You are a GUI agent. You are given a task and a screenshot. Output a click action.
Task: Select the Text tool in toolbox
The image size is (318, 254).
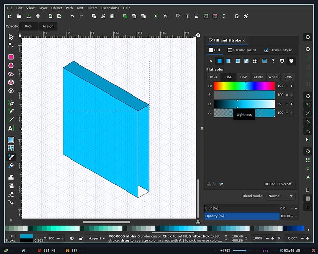[x=11, y=128]
